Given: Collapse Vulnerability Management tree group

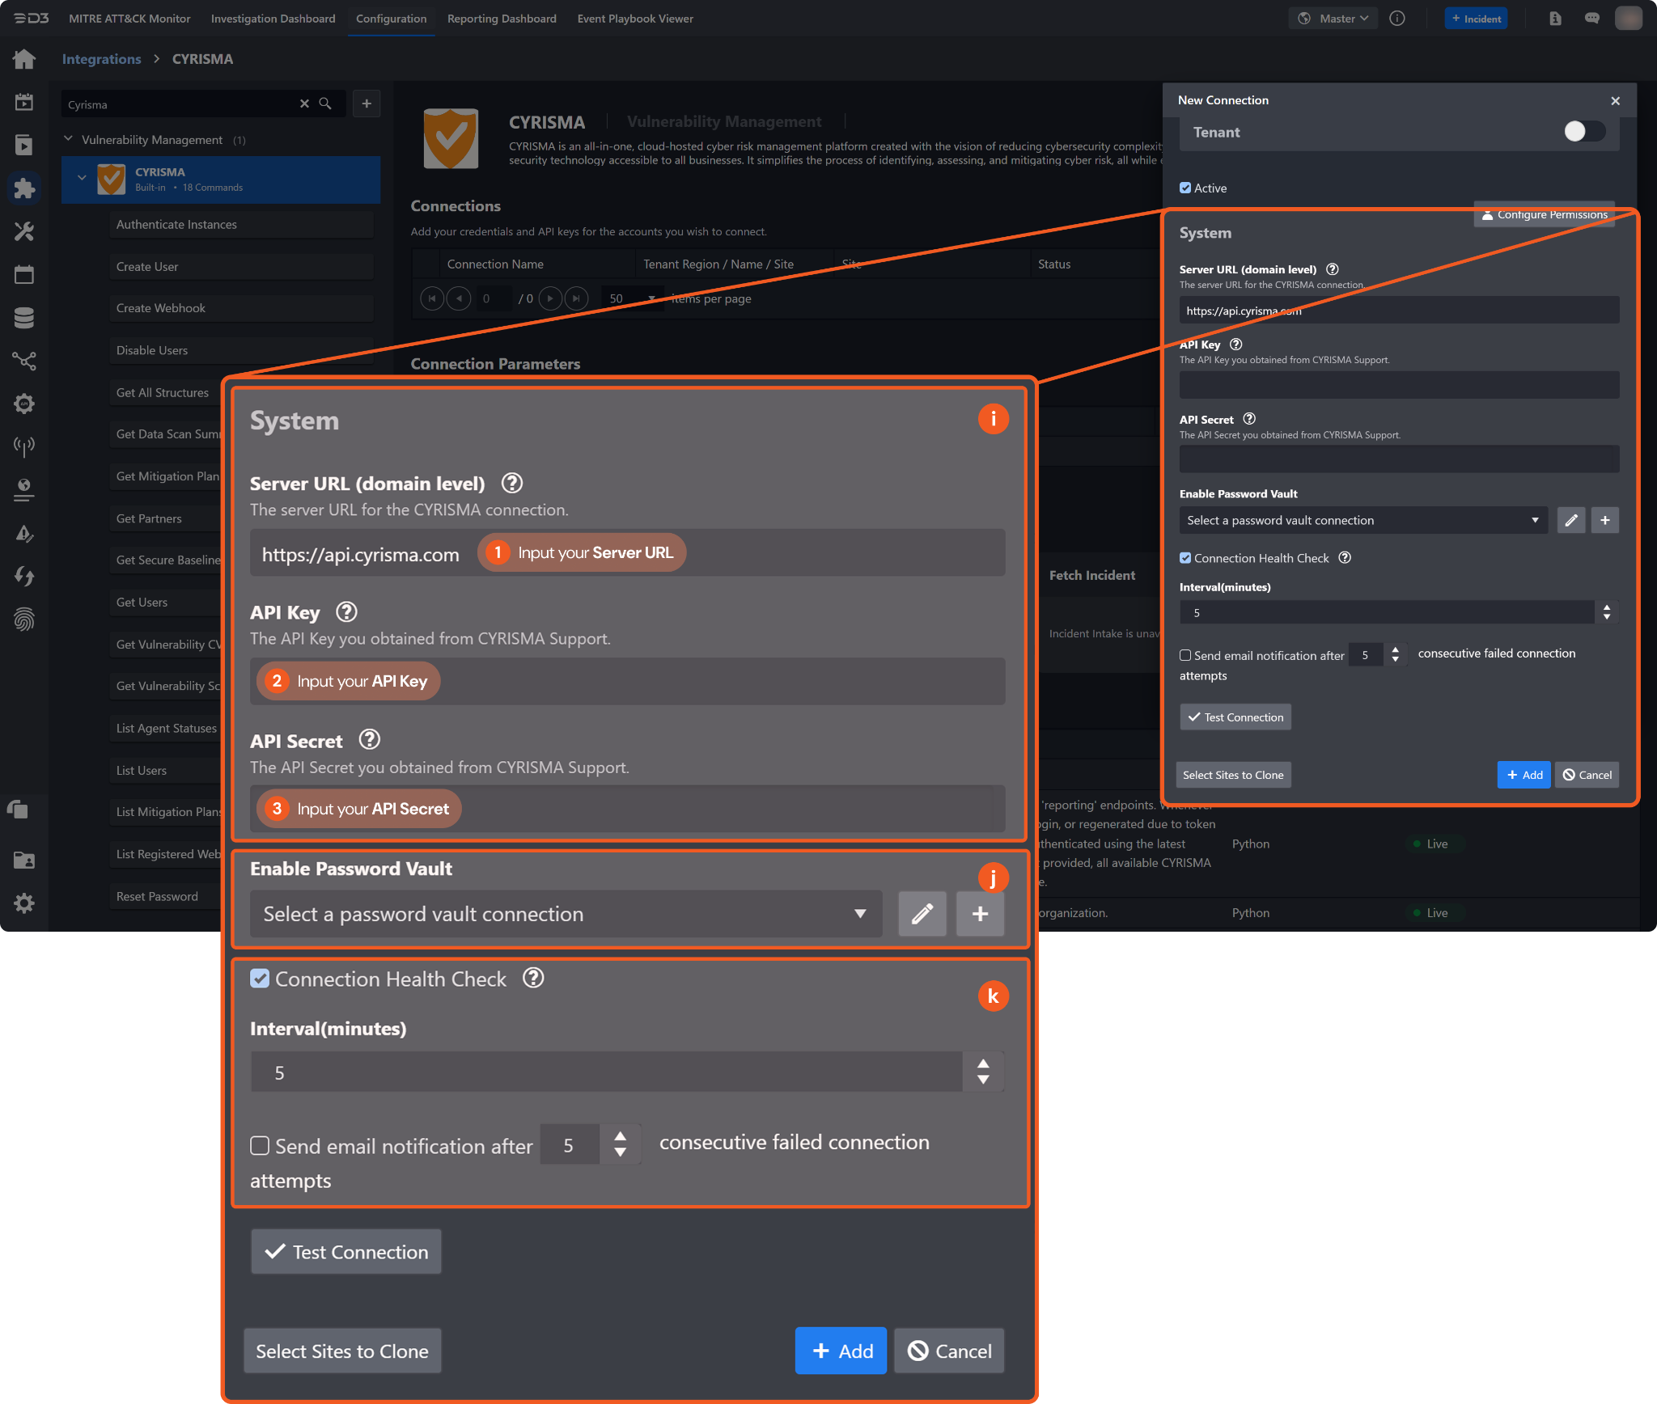Looking at the screenshot, I should (x=69, y=139).
